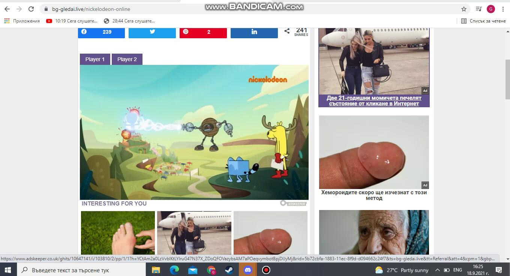Viewport: 510px width, 276px height.
Task: Launch Steam from the taskbar
Action: [229, 270]
